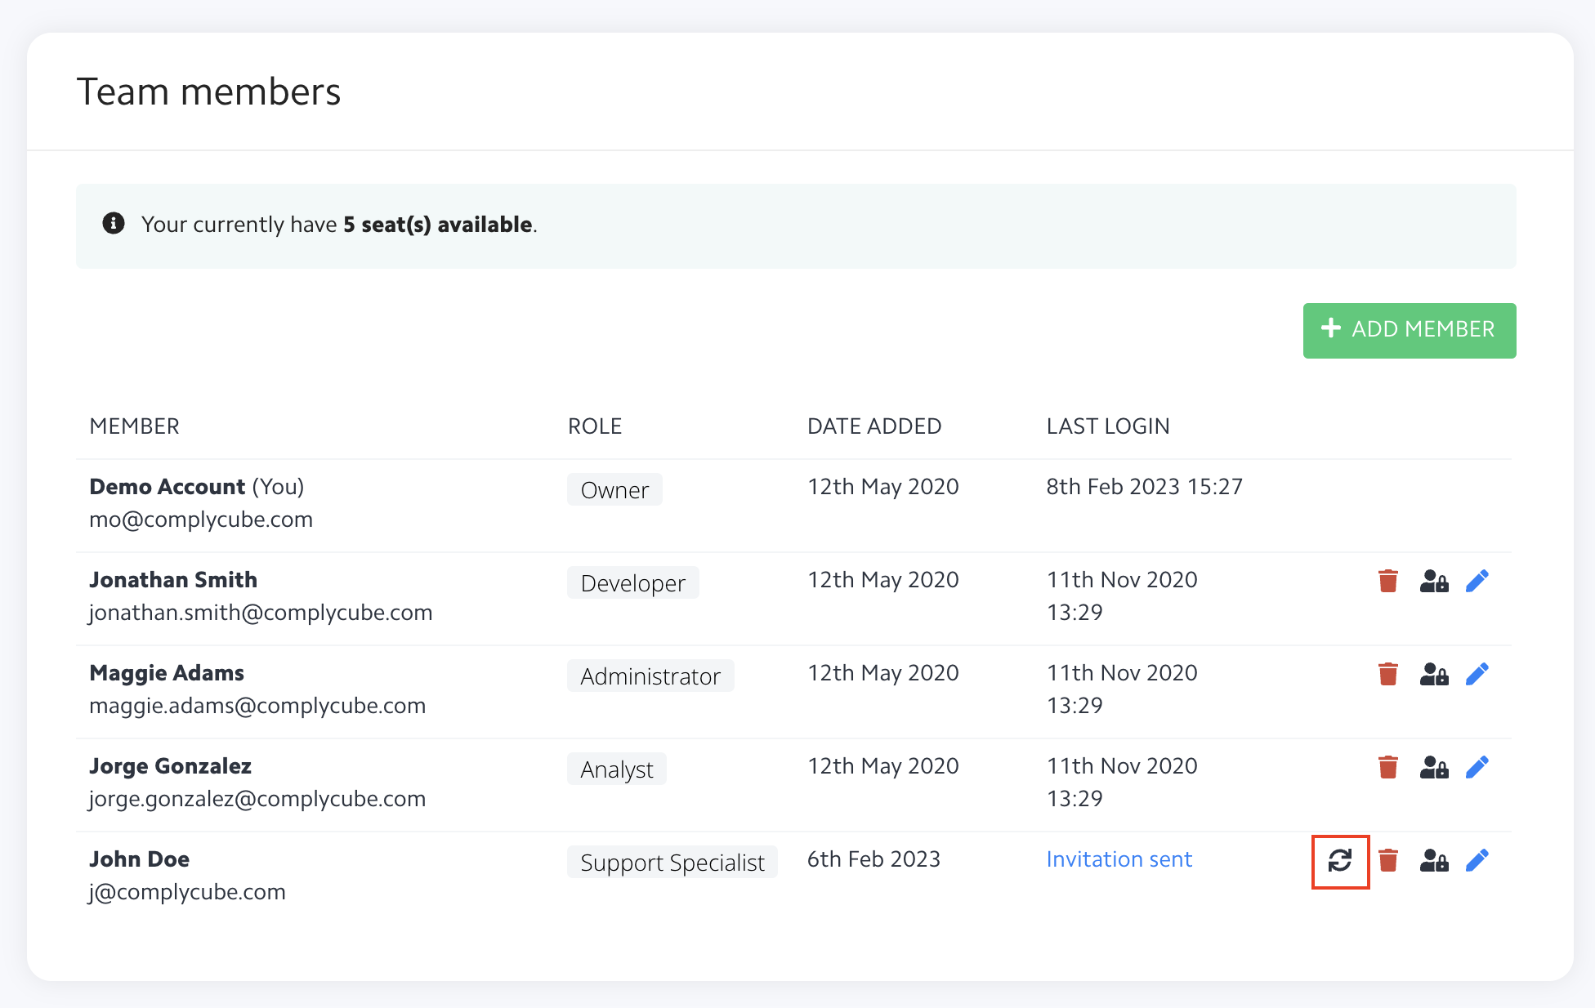Viewport: 1595px width, 1008px height.
Task: Click last login 8th Feb 2023 15:27
Action: [1145, 487]
